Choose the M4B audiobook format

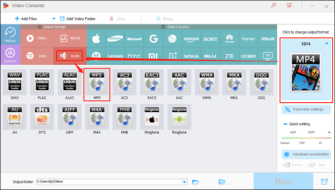pos(124,117)
